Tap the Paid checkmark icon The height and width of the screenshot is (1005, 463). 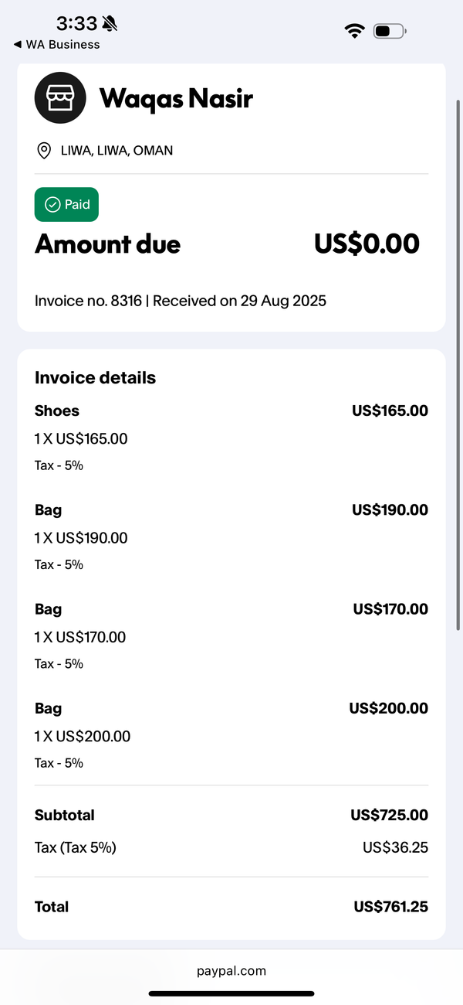(x=52, y=205)
